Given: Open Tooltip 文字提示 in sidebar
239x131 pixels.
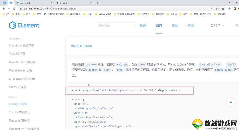Looking at the screenshot, I should pos(20,112).
